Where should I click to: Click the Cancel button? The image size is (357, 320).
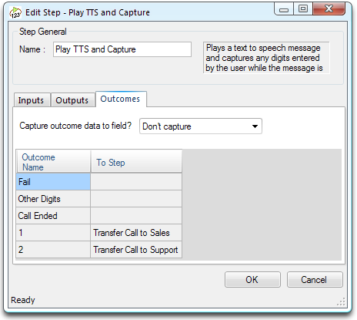[315, 280]
